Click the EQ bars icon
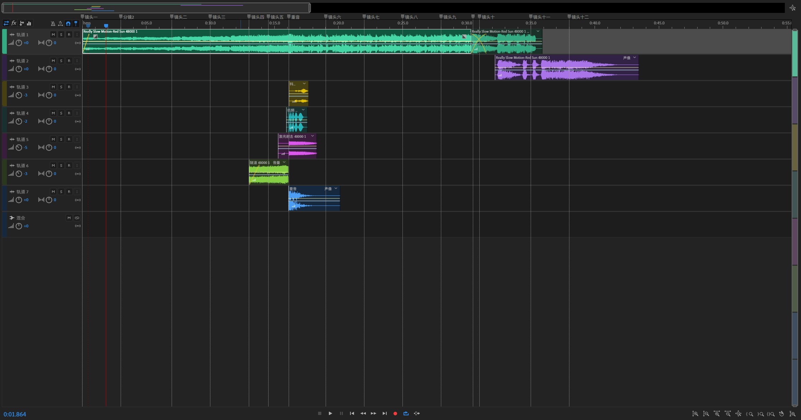The width and height of the screenshot is (801, 420). point(29,23)
